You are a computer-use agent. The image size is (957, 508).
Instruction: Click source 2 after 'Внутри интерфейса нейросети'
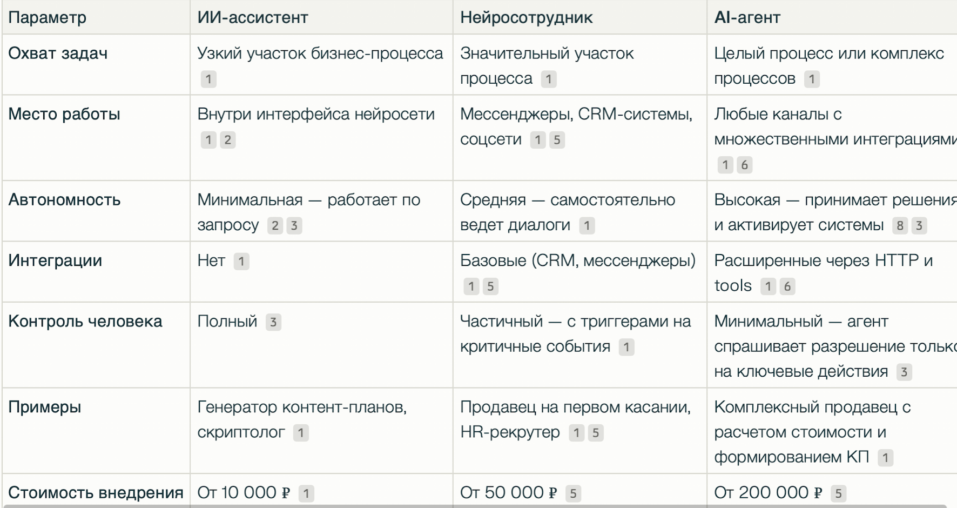pos(227,140)
